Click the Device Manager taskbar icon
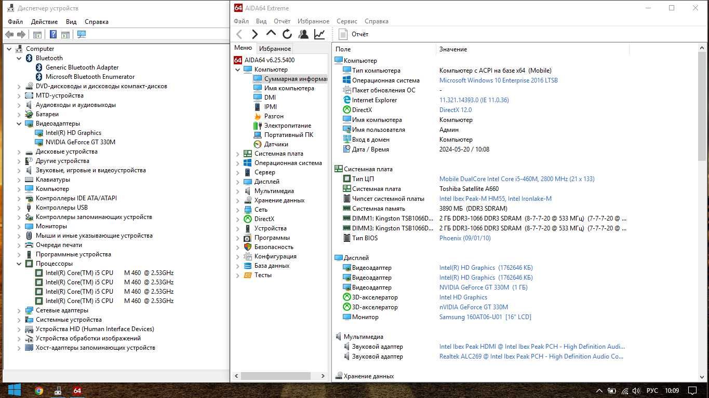 tap(58, 391)
